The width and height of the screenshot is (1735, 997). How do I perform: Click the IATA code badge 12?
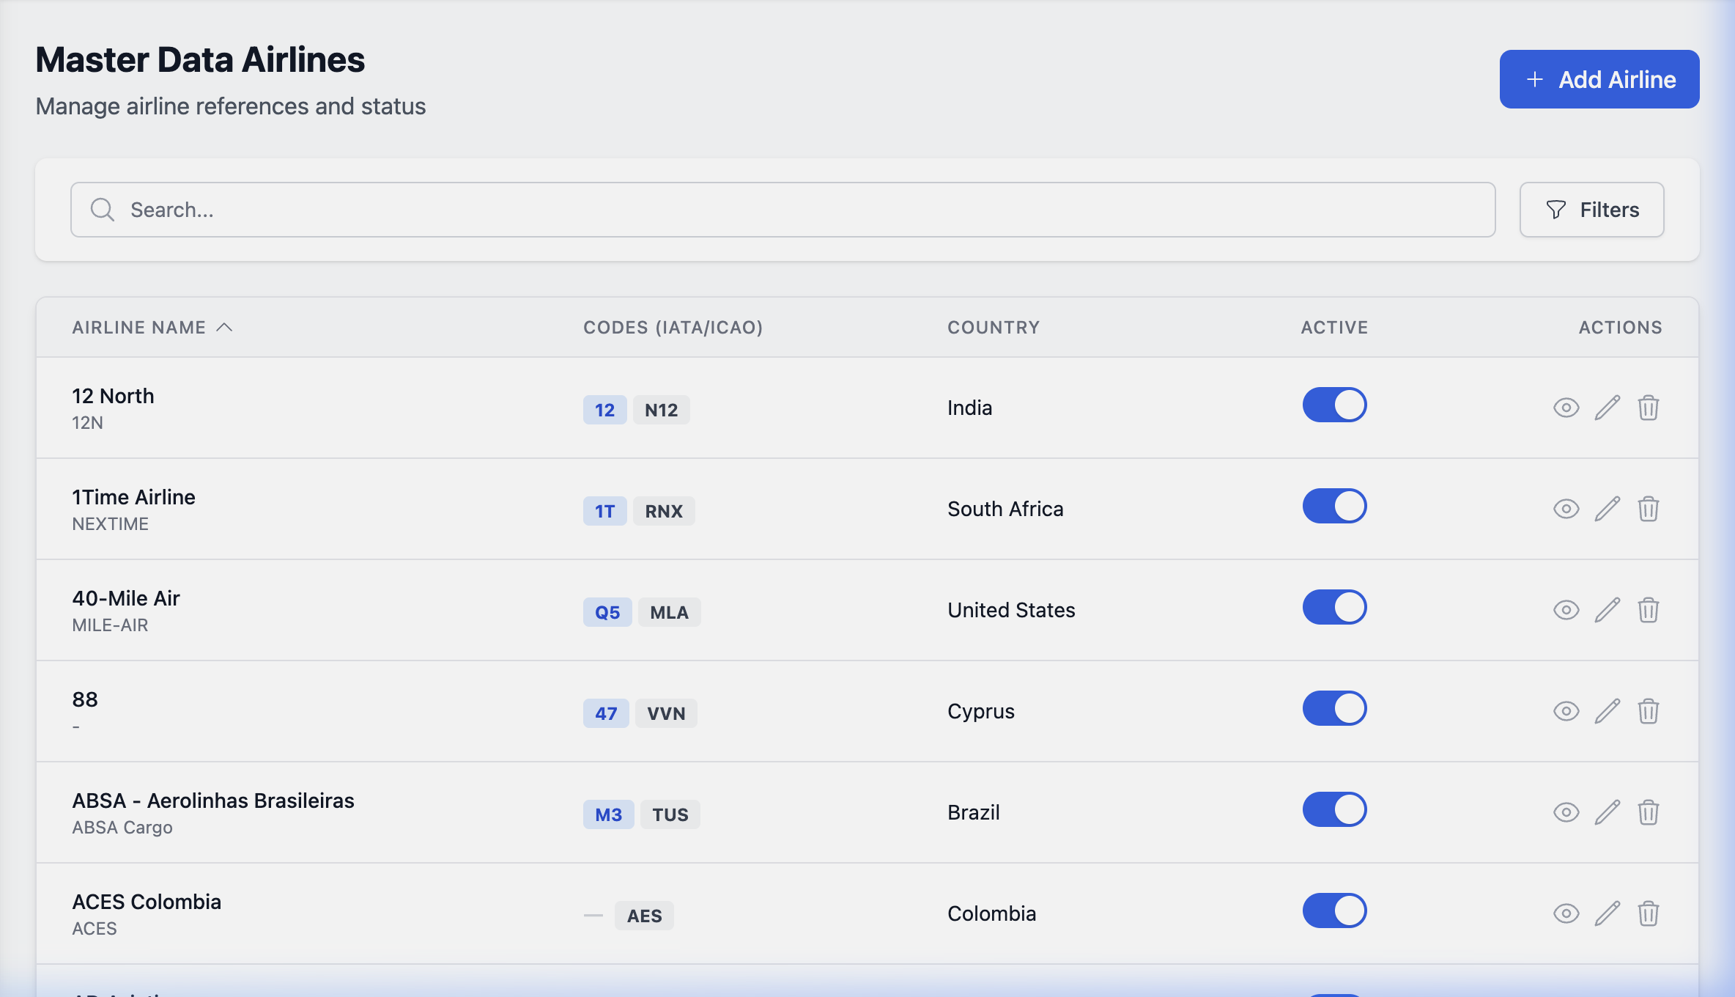click(604, 410)
